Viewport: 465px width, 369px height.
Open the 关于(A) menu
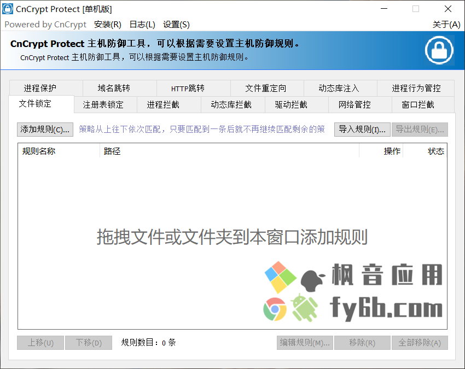pos(446,24)
